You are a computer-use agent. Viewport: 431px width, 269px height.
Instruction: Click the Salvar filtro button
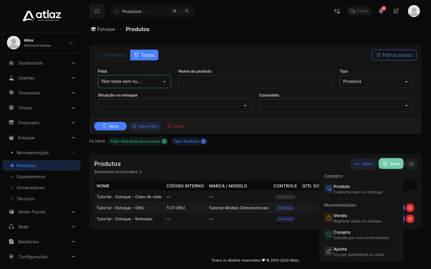(x=145, y=126)
